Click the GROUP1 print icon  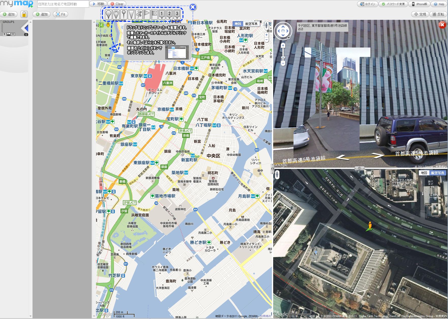click(9, 34)
